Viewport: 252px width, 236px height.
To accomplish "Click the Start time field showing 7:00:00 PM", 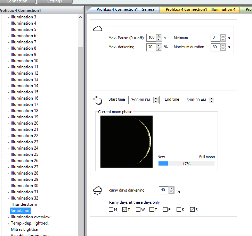I will tap(141, 100).
